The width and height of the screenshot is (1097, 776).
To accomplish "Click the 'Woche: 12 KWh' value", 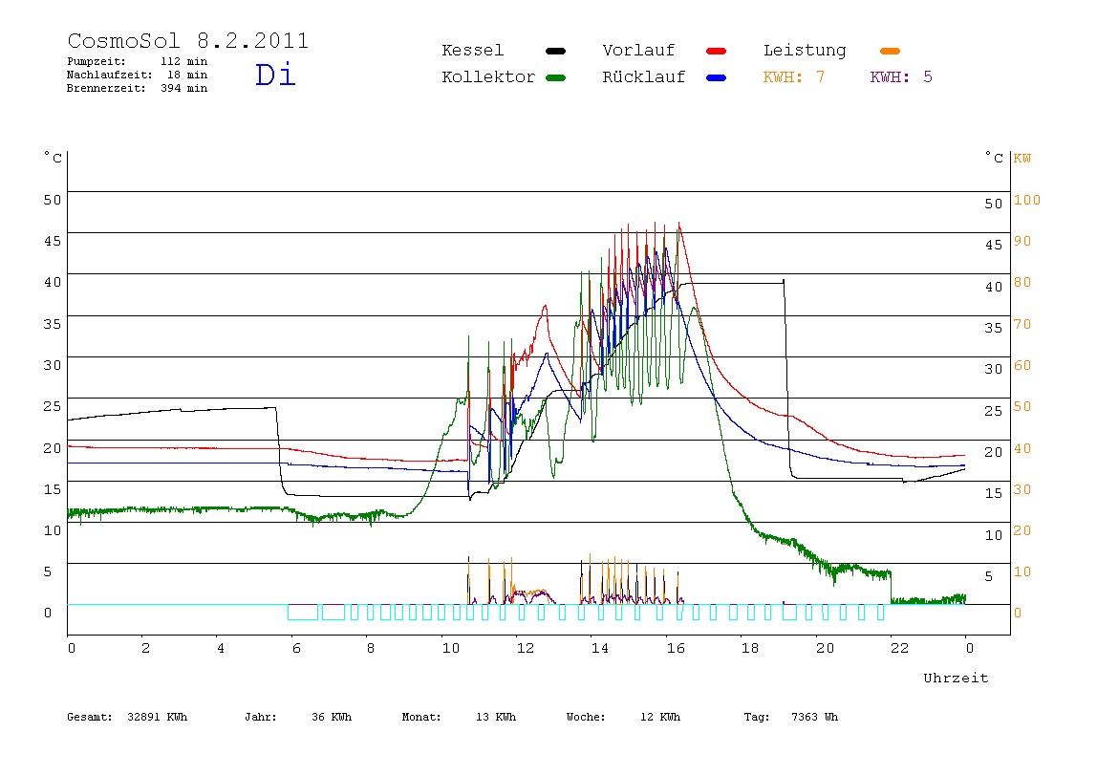I will 623,717.
